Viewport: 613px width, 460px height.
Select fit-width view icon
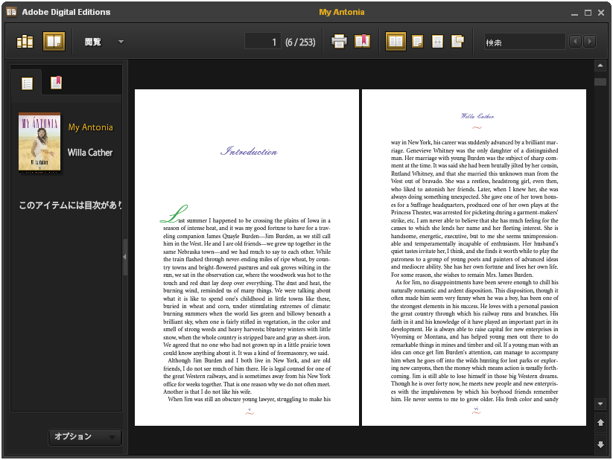pos(437,42)
